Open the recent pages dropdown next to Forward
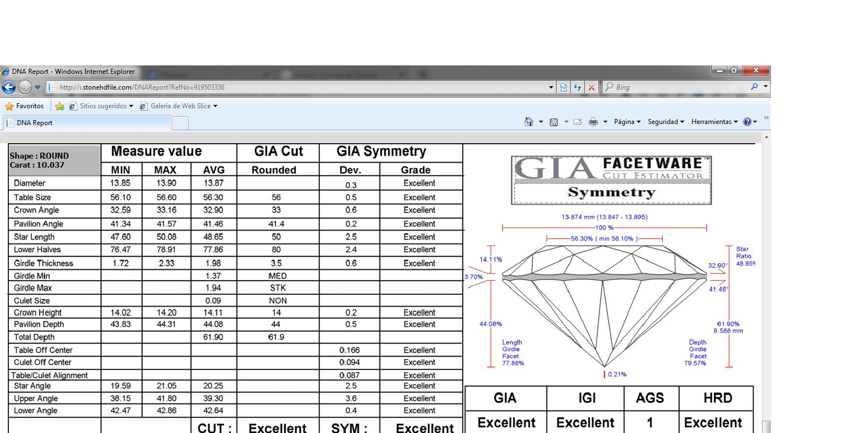849x433 pixels. coord(38,87)
